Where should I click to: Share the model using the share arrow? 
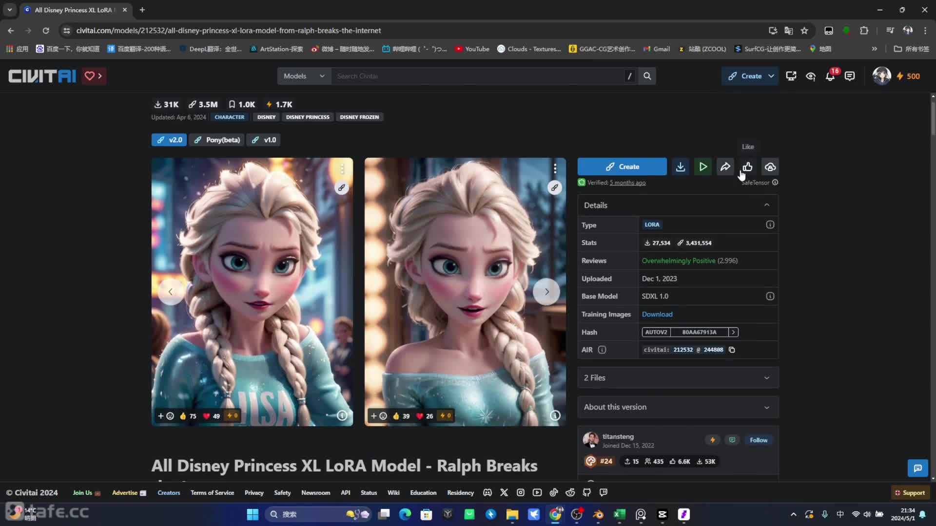[725, 167]
